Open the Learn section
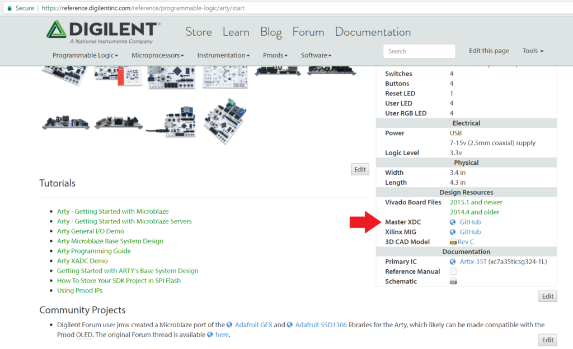573x349 pixels. pyautogui.click(x=236, y=32)
